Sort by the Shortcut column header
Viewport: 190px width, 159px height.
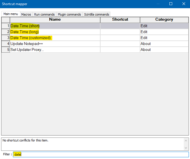tap(120, 20)
